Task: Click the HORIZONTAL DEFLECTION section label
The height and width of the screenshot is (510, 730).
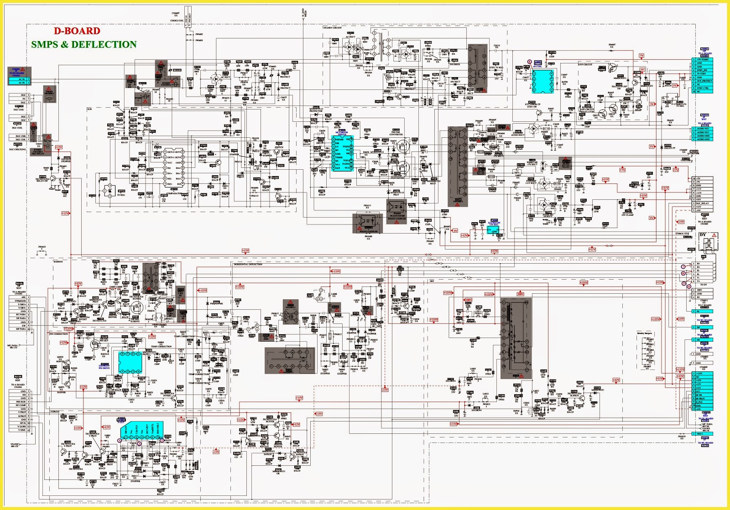Action: point(248,264)
